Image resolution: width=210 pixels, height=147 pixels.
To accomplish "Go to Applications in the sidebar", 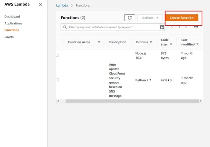I will tap(13, 23).
